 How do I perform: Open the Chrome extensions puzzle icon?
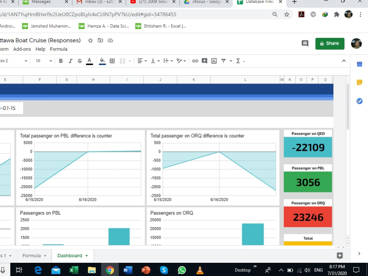tap(337, 14)
